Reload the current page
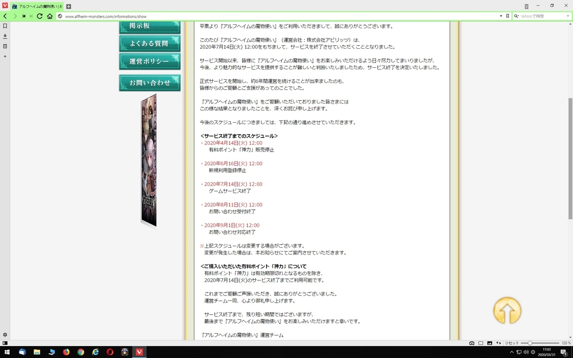 (40, 16)
